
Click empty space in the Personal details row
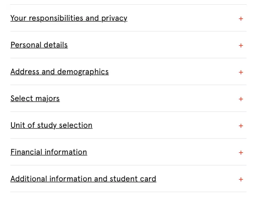153,45
